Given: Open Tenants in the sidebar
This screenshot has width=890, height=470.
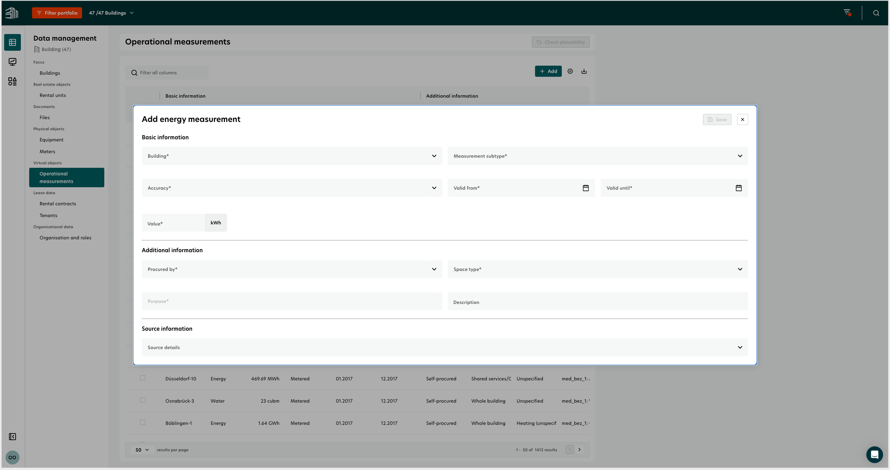Looking at the screenshot, I should (x=48, y=215).
